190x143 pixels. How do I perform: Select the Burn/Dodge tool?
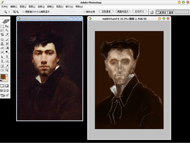pos(7,52)
